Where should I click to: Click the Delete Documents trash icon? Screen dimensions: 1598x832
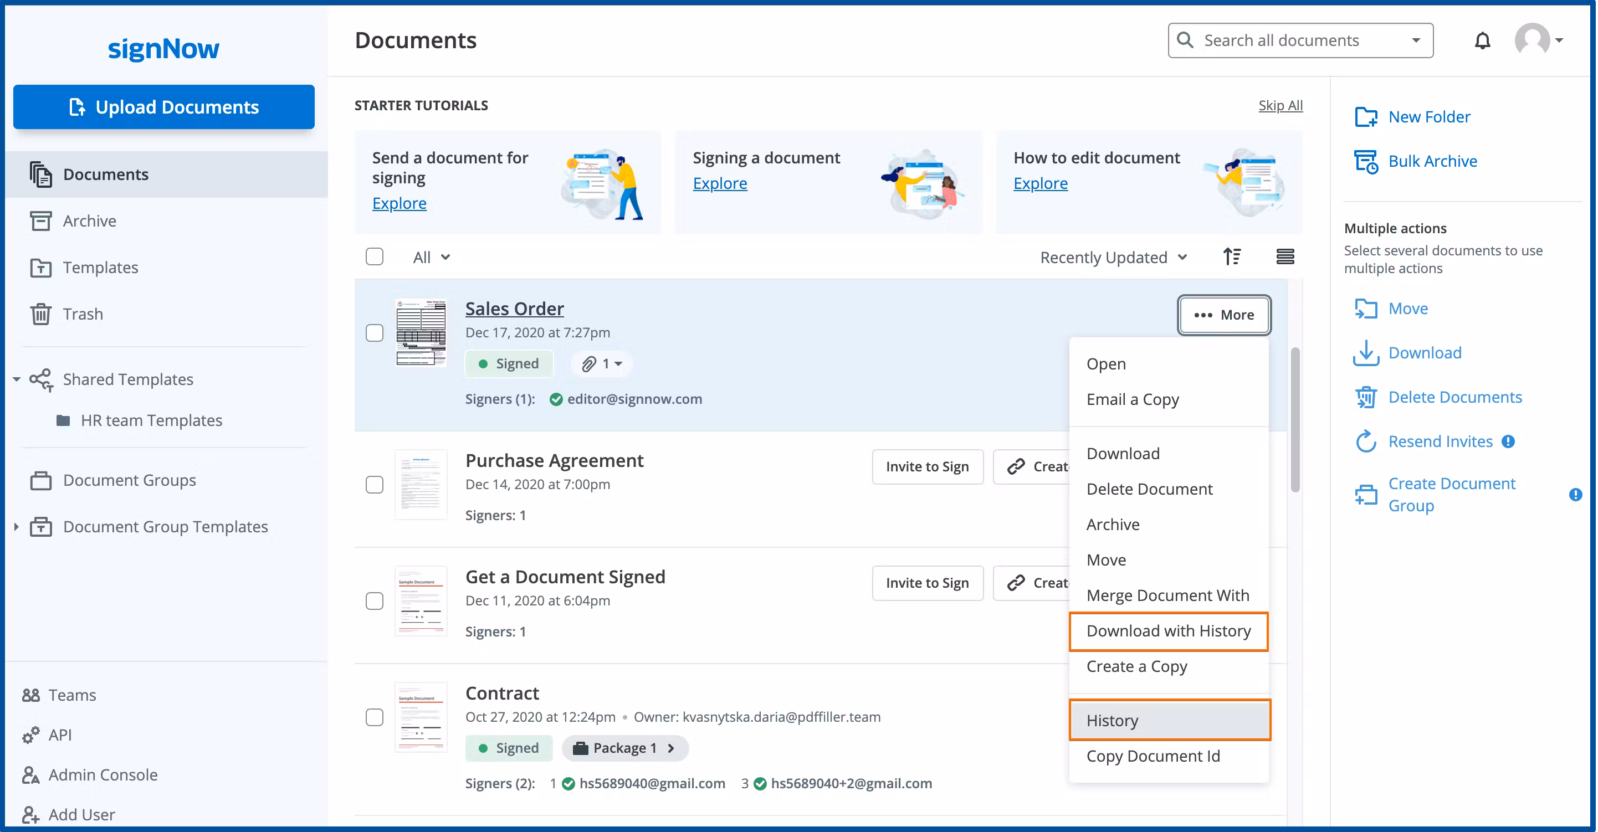pyautogui.click(x=1365, y=397)
